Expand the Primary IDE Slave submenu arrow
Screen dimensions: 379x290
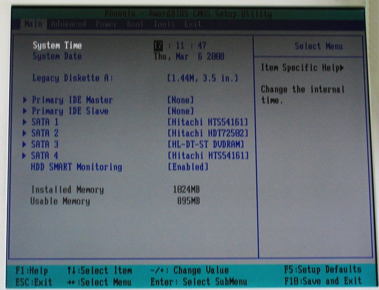pyautogui.click(x=25, y=111)
